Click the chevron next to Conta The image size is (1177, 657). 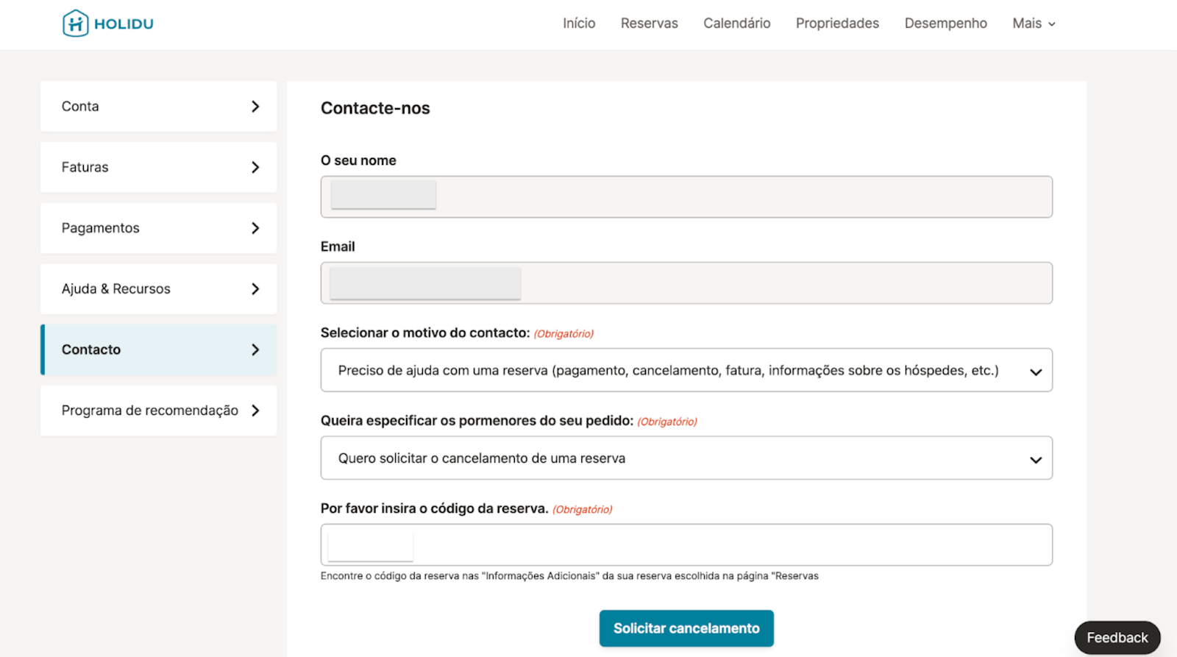point(255,107)
